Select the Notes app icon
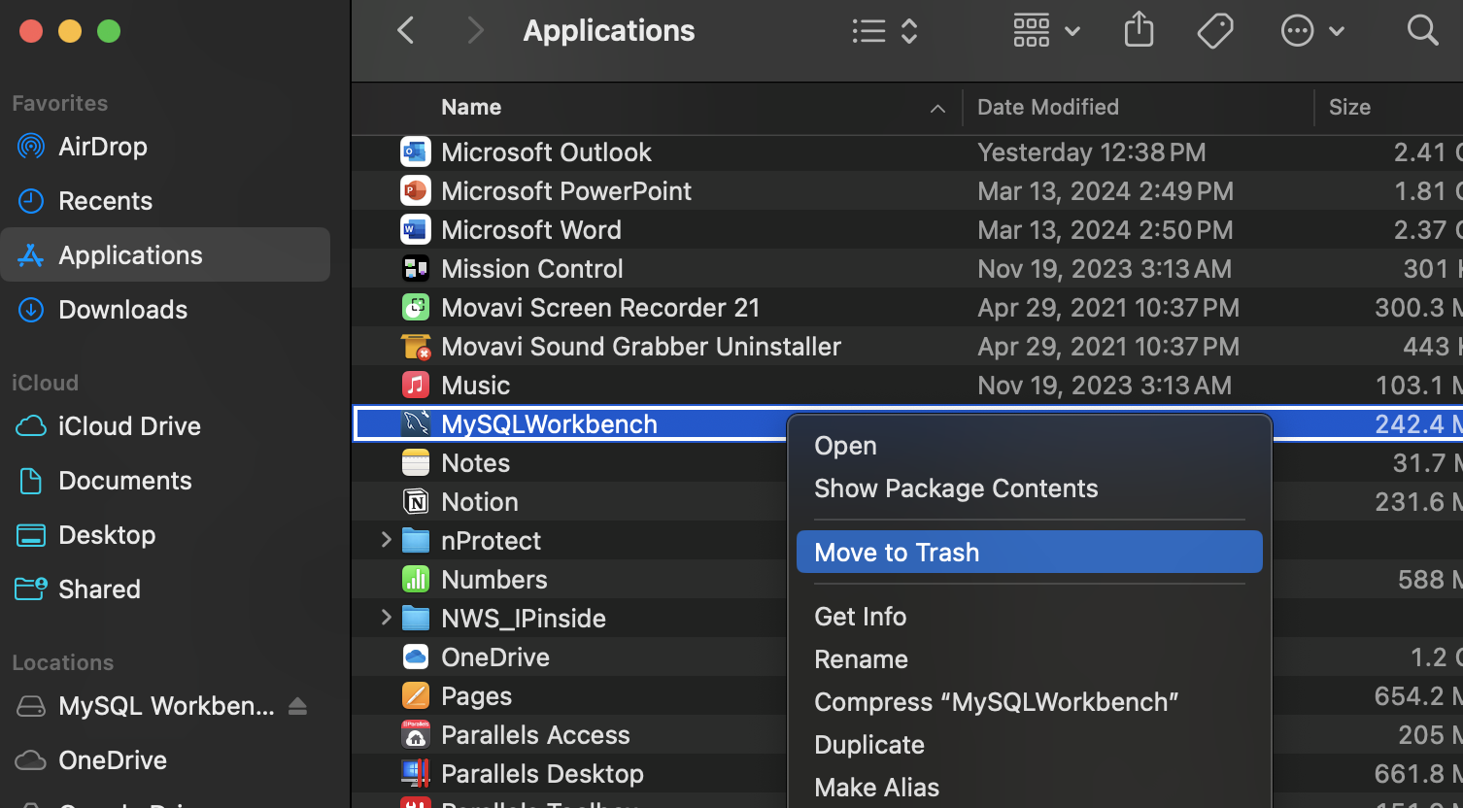 pos(416,463)
